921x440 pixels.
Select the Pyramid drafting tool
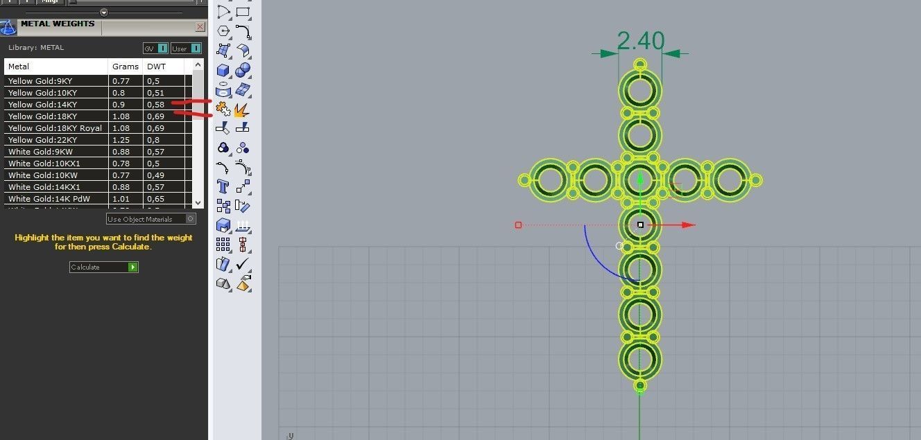243,283
